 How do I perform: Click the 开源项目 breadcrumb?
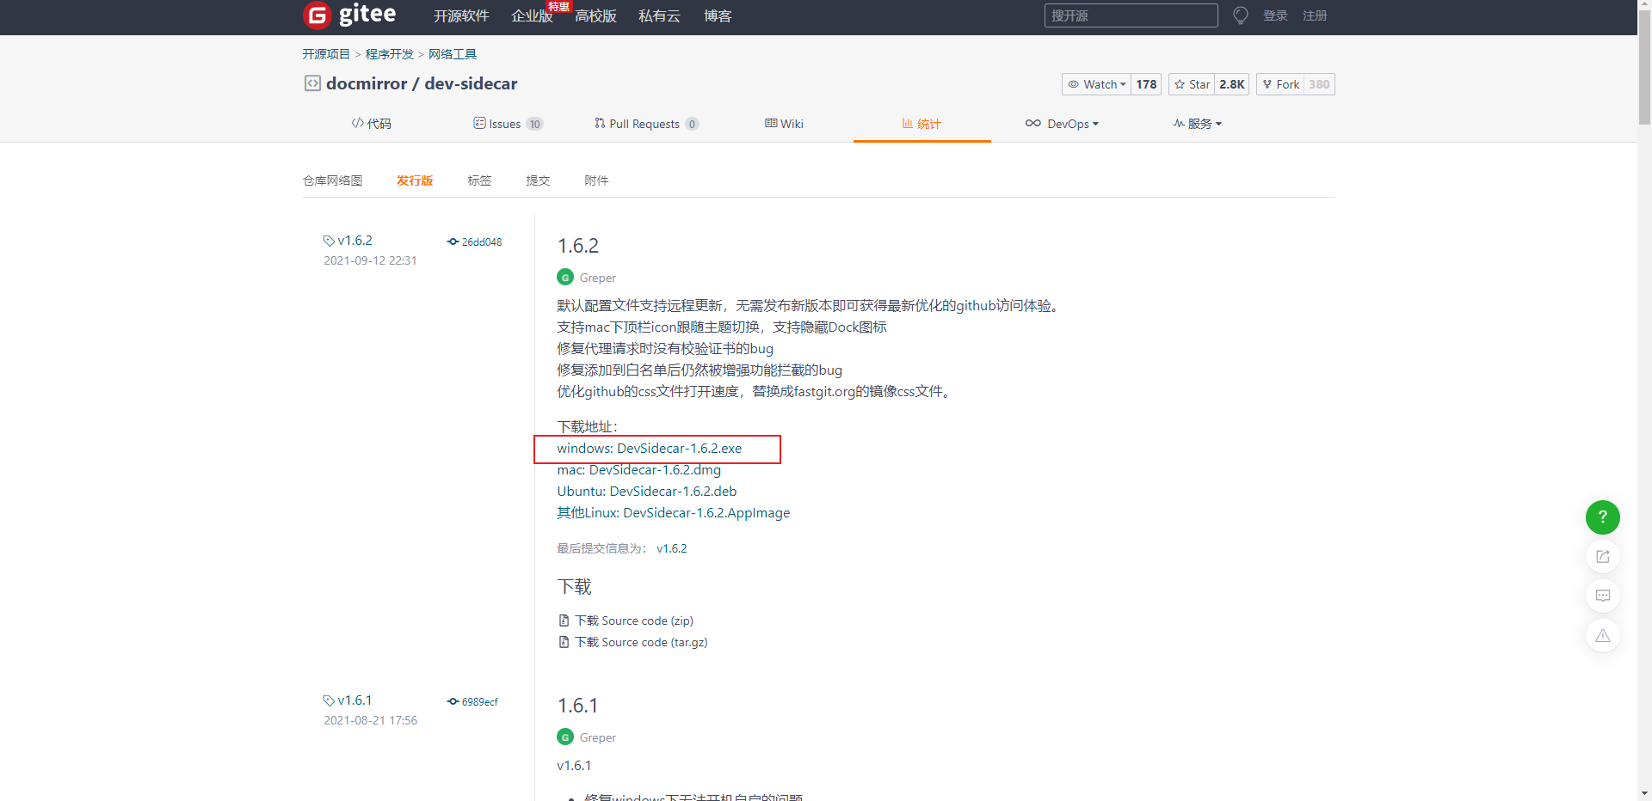[x=326, y=54]
